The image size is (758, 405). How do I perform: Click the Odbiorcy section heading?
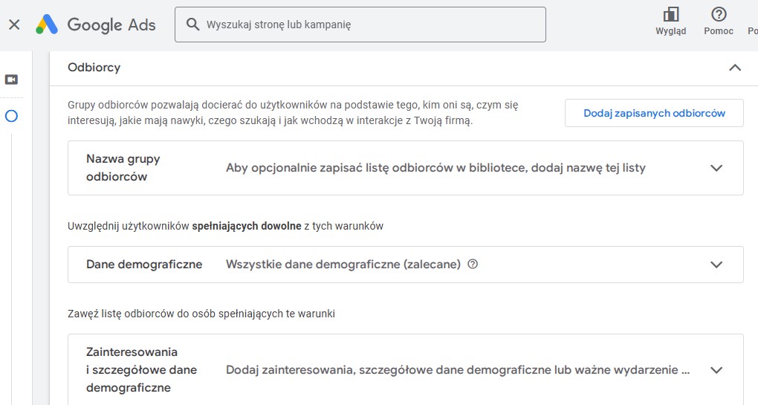click(94, 68)
